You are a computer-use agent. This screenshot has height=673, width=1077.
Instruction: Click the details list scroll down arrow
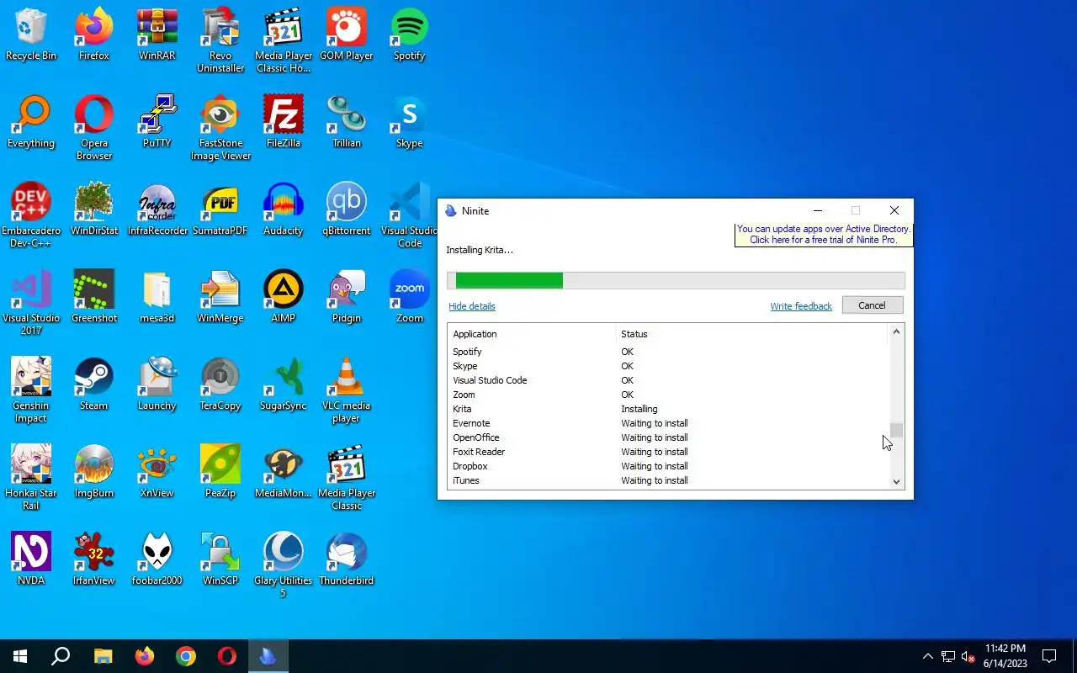coord(896,482)
